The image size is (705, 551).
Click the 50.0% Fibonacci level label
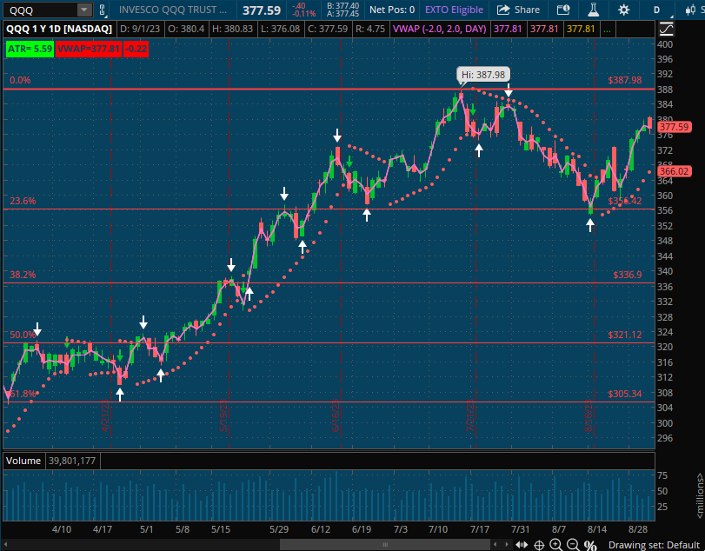click(23, 335)
